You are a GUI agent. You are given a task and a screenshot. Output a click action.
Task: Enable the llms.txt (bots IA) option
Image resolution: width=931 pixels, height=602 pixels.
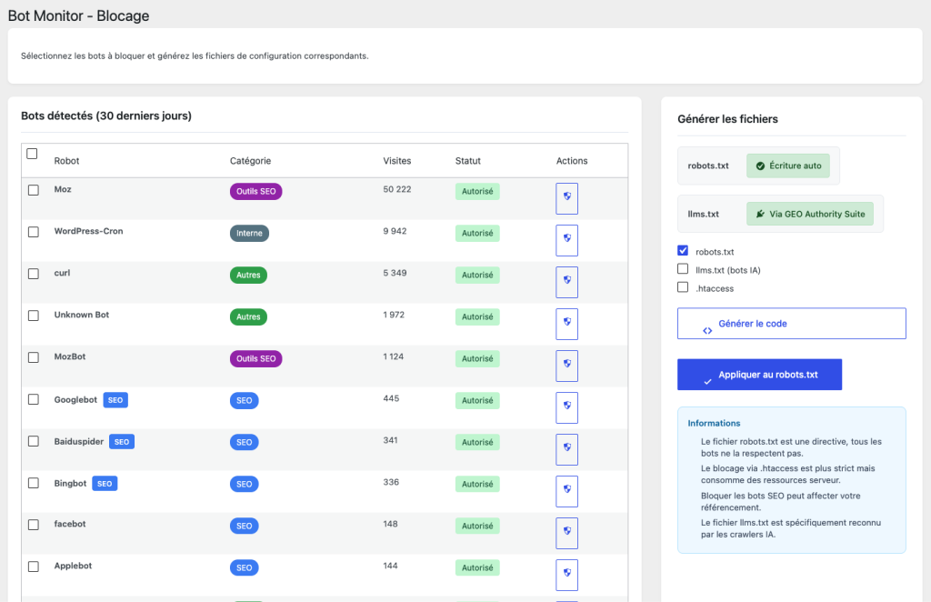683,269
